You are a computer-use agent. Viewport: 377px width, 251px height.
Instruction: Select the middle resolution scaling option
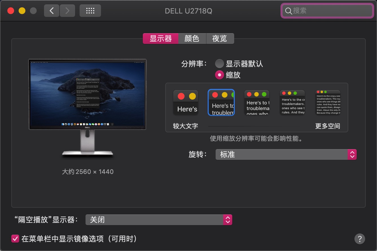tap(257, 102)
